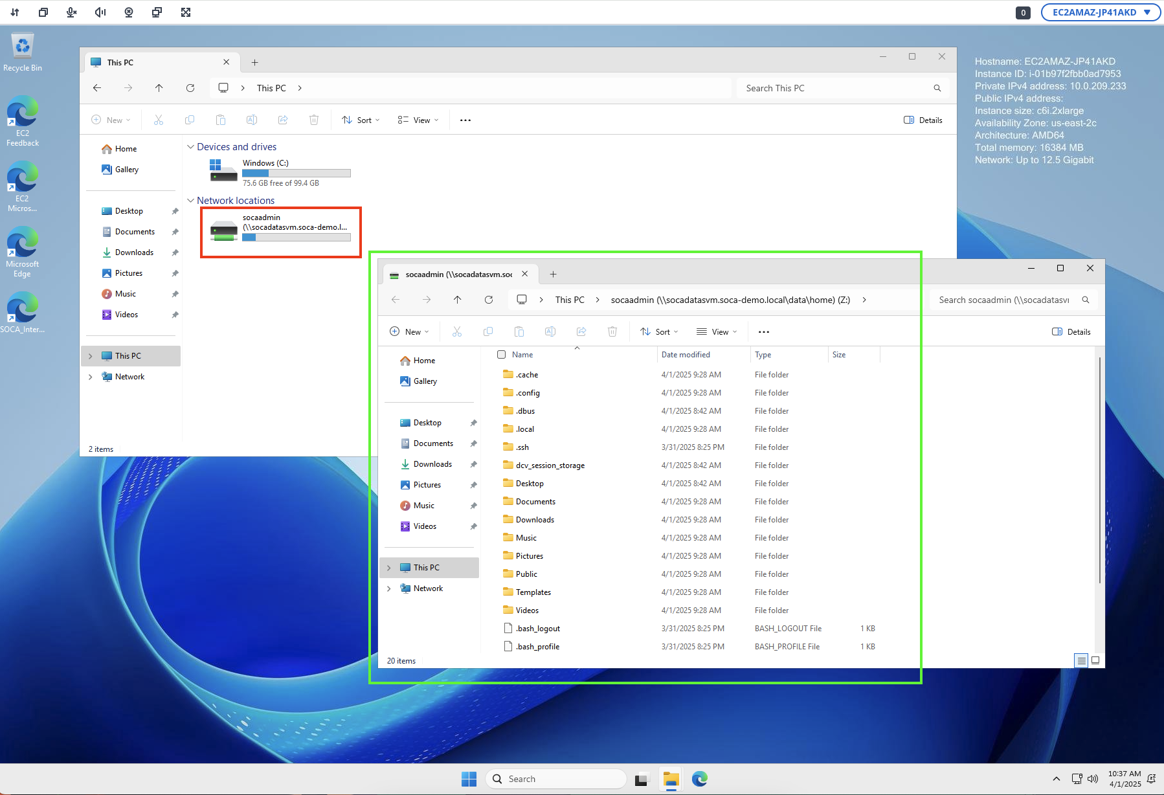Expand the EC2AMAZ-JP41AKD session dropdown
The width and height of the screenshot is (1164, 795).
[x=1100, y=12]
